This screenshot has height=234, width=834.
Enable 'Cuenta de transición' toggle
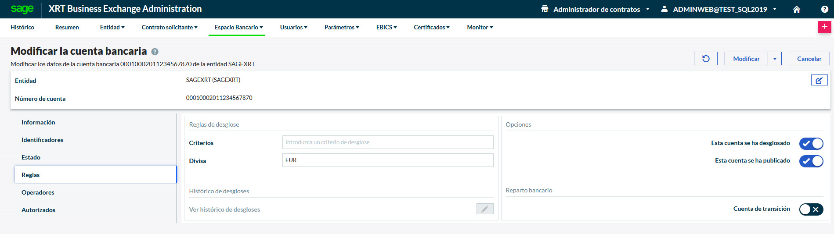pyautogui.click(x=811, y=209)
